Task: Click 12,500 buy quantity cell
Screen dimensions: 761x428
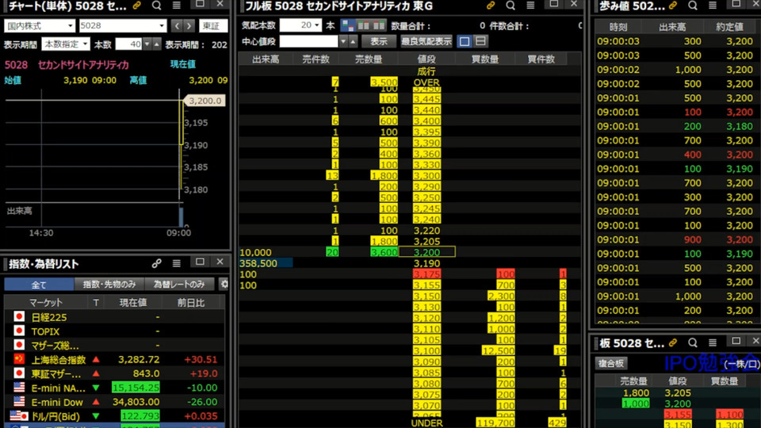Action: pos(499,350)
